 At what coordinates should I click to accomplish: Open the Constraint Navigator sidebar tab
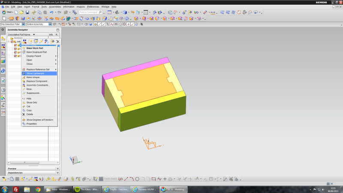(3, 46)
